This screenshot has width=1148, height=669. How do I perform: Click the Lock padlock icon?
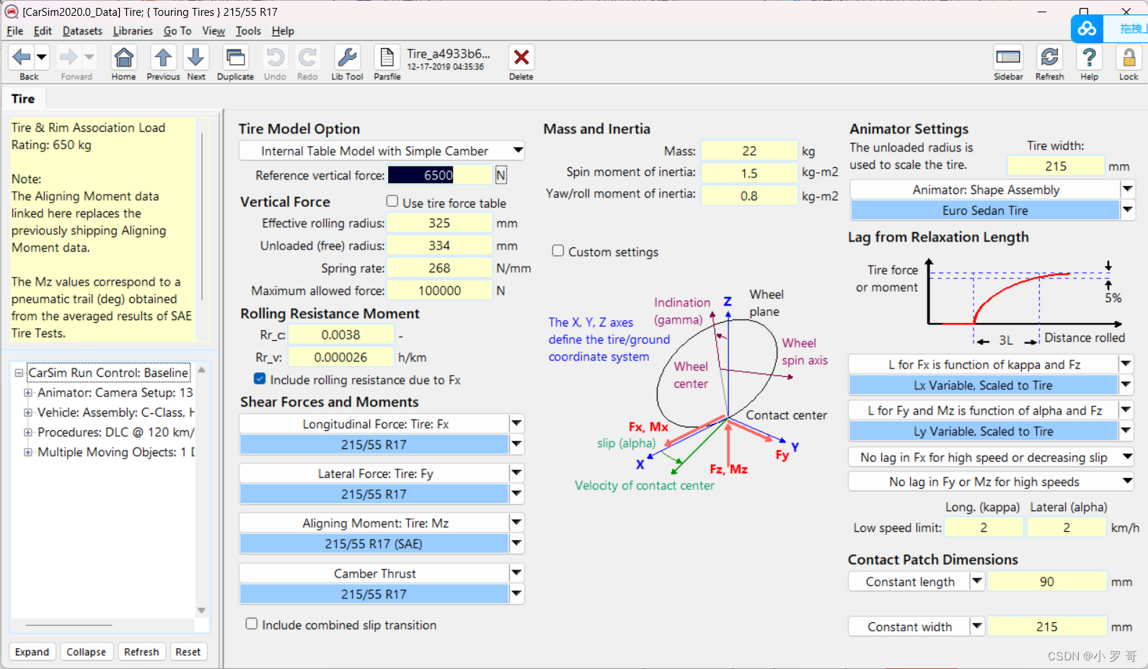[x=1129, y=57]
